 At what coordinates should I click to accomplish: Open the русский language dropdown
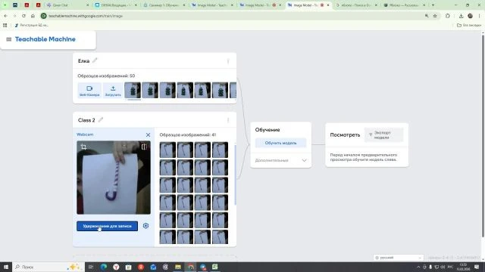click(398, 258)
